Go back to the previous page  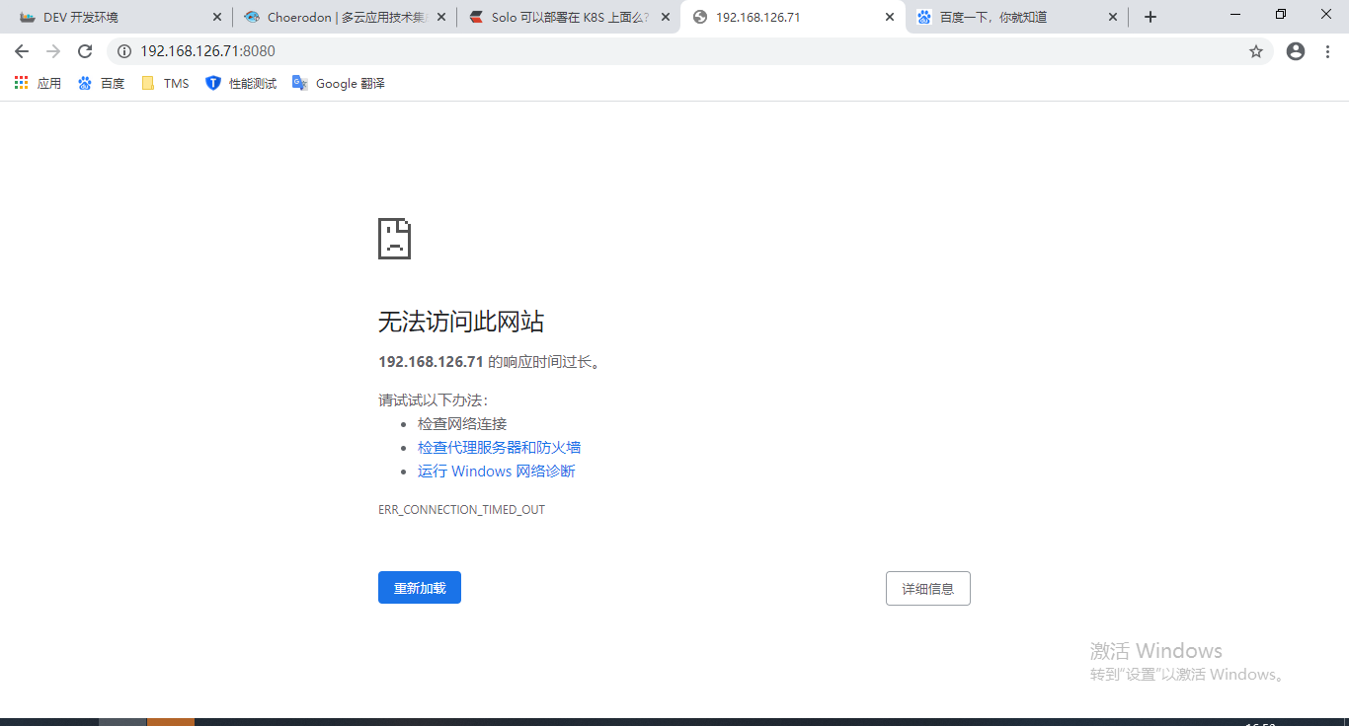(x=22, y=51)
